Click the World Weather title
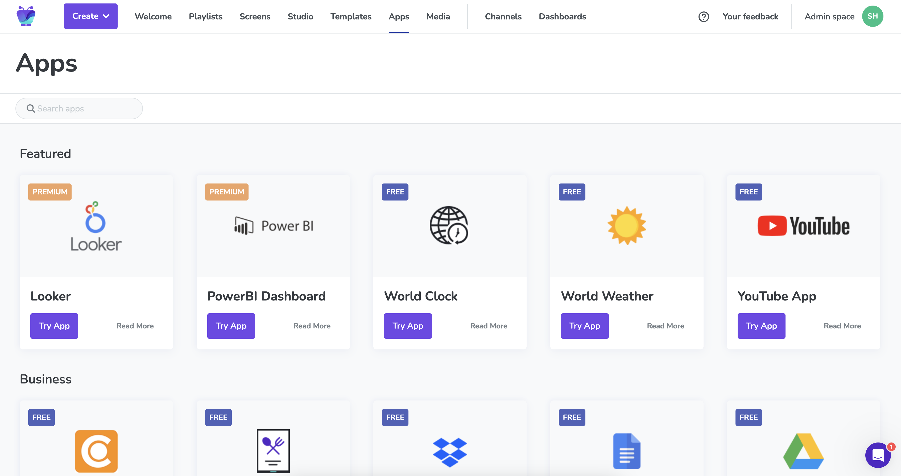901x476 pixels. (x=607, y=296)
